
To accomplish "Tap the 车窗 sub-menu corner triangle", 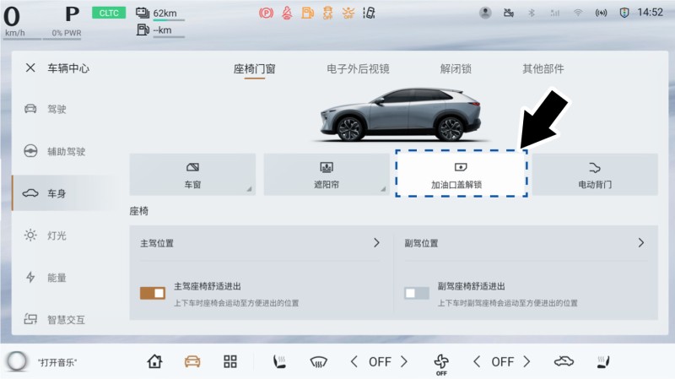I will pos(249,189).
